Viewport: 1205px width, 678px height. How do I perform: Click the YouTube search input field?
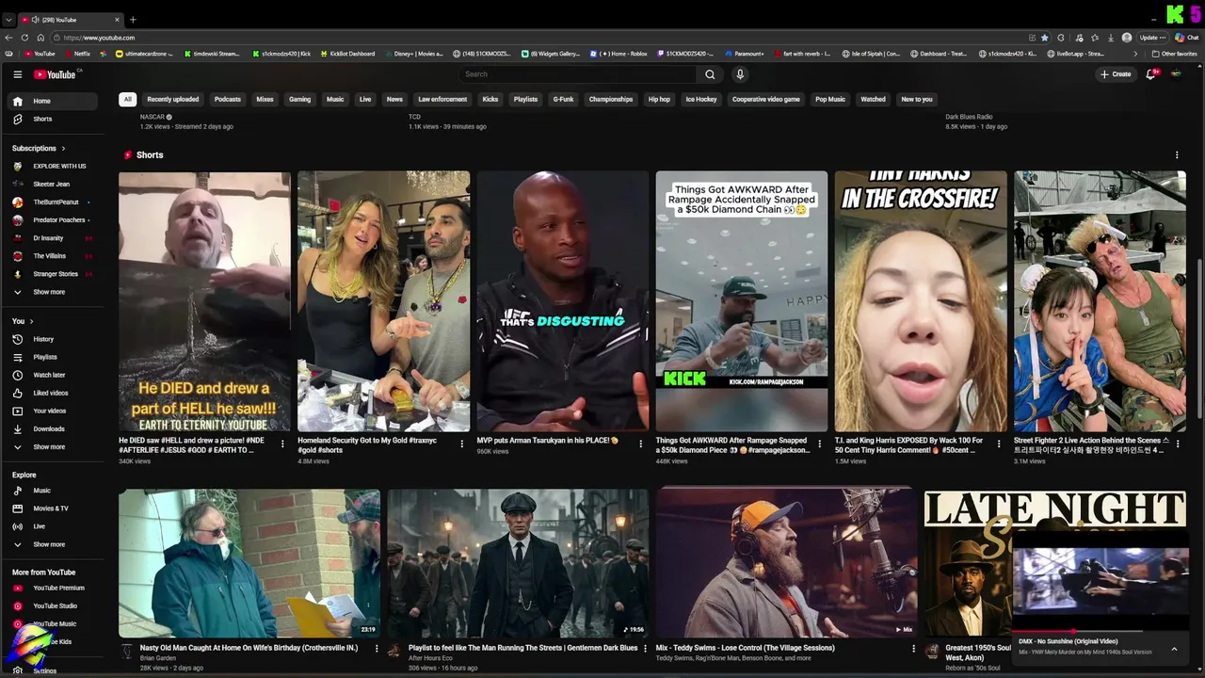tap(577, 74)
